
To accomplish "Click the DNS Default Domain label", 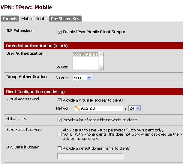I will click(x=23, y=147).
